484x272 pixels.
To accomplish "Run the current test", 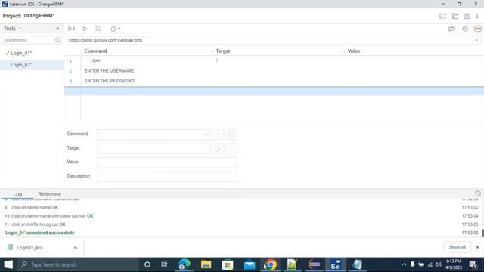I will 85,29.
